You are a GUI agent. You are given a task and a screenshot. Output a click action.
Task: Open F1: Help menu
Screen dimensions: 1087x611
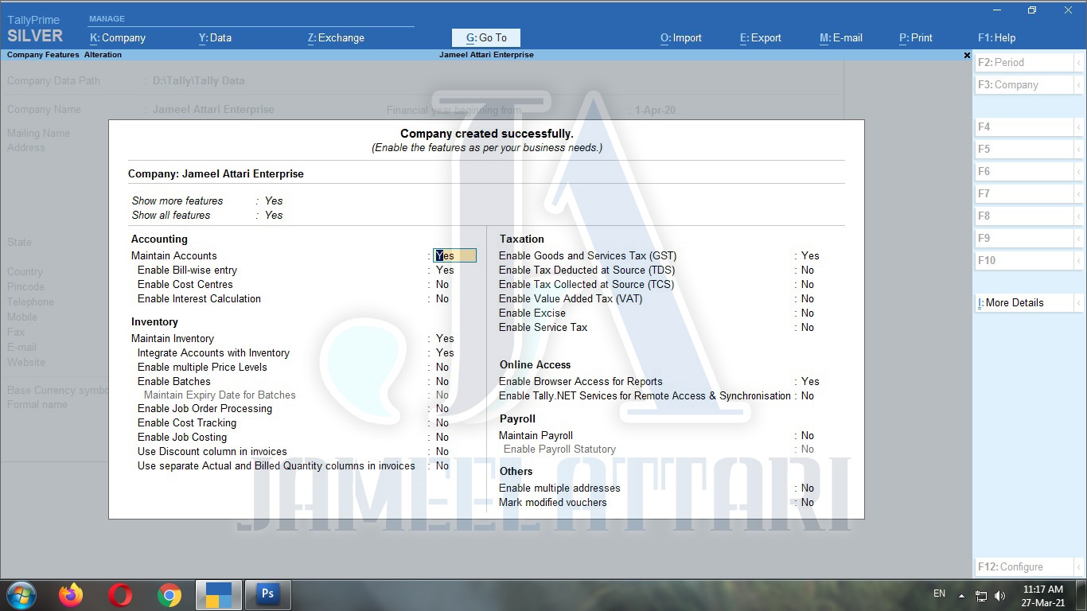(997, 37)
